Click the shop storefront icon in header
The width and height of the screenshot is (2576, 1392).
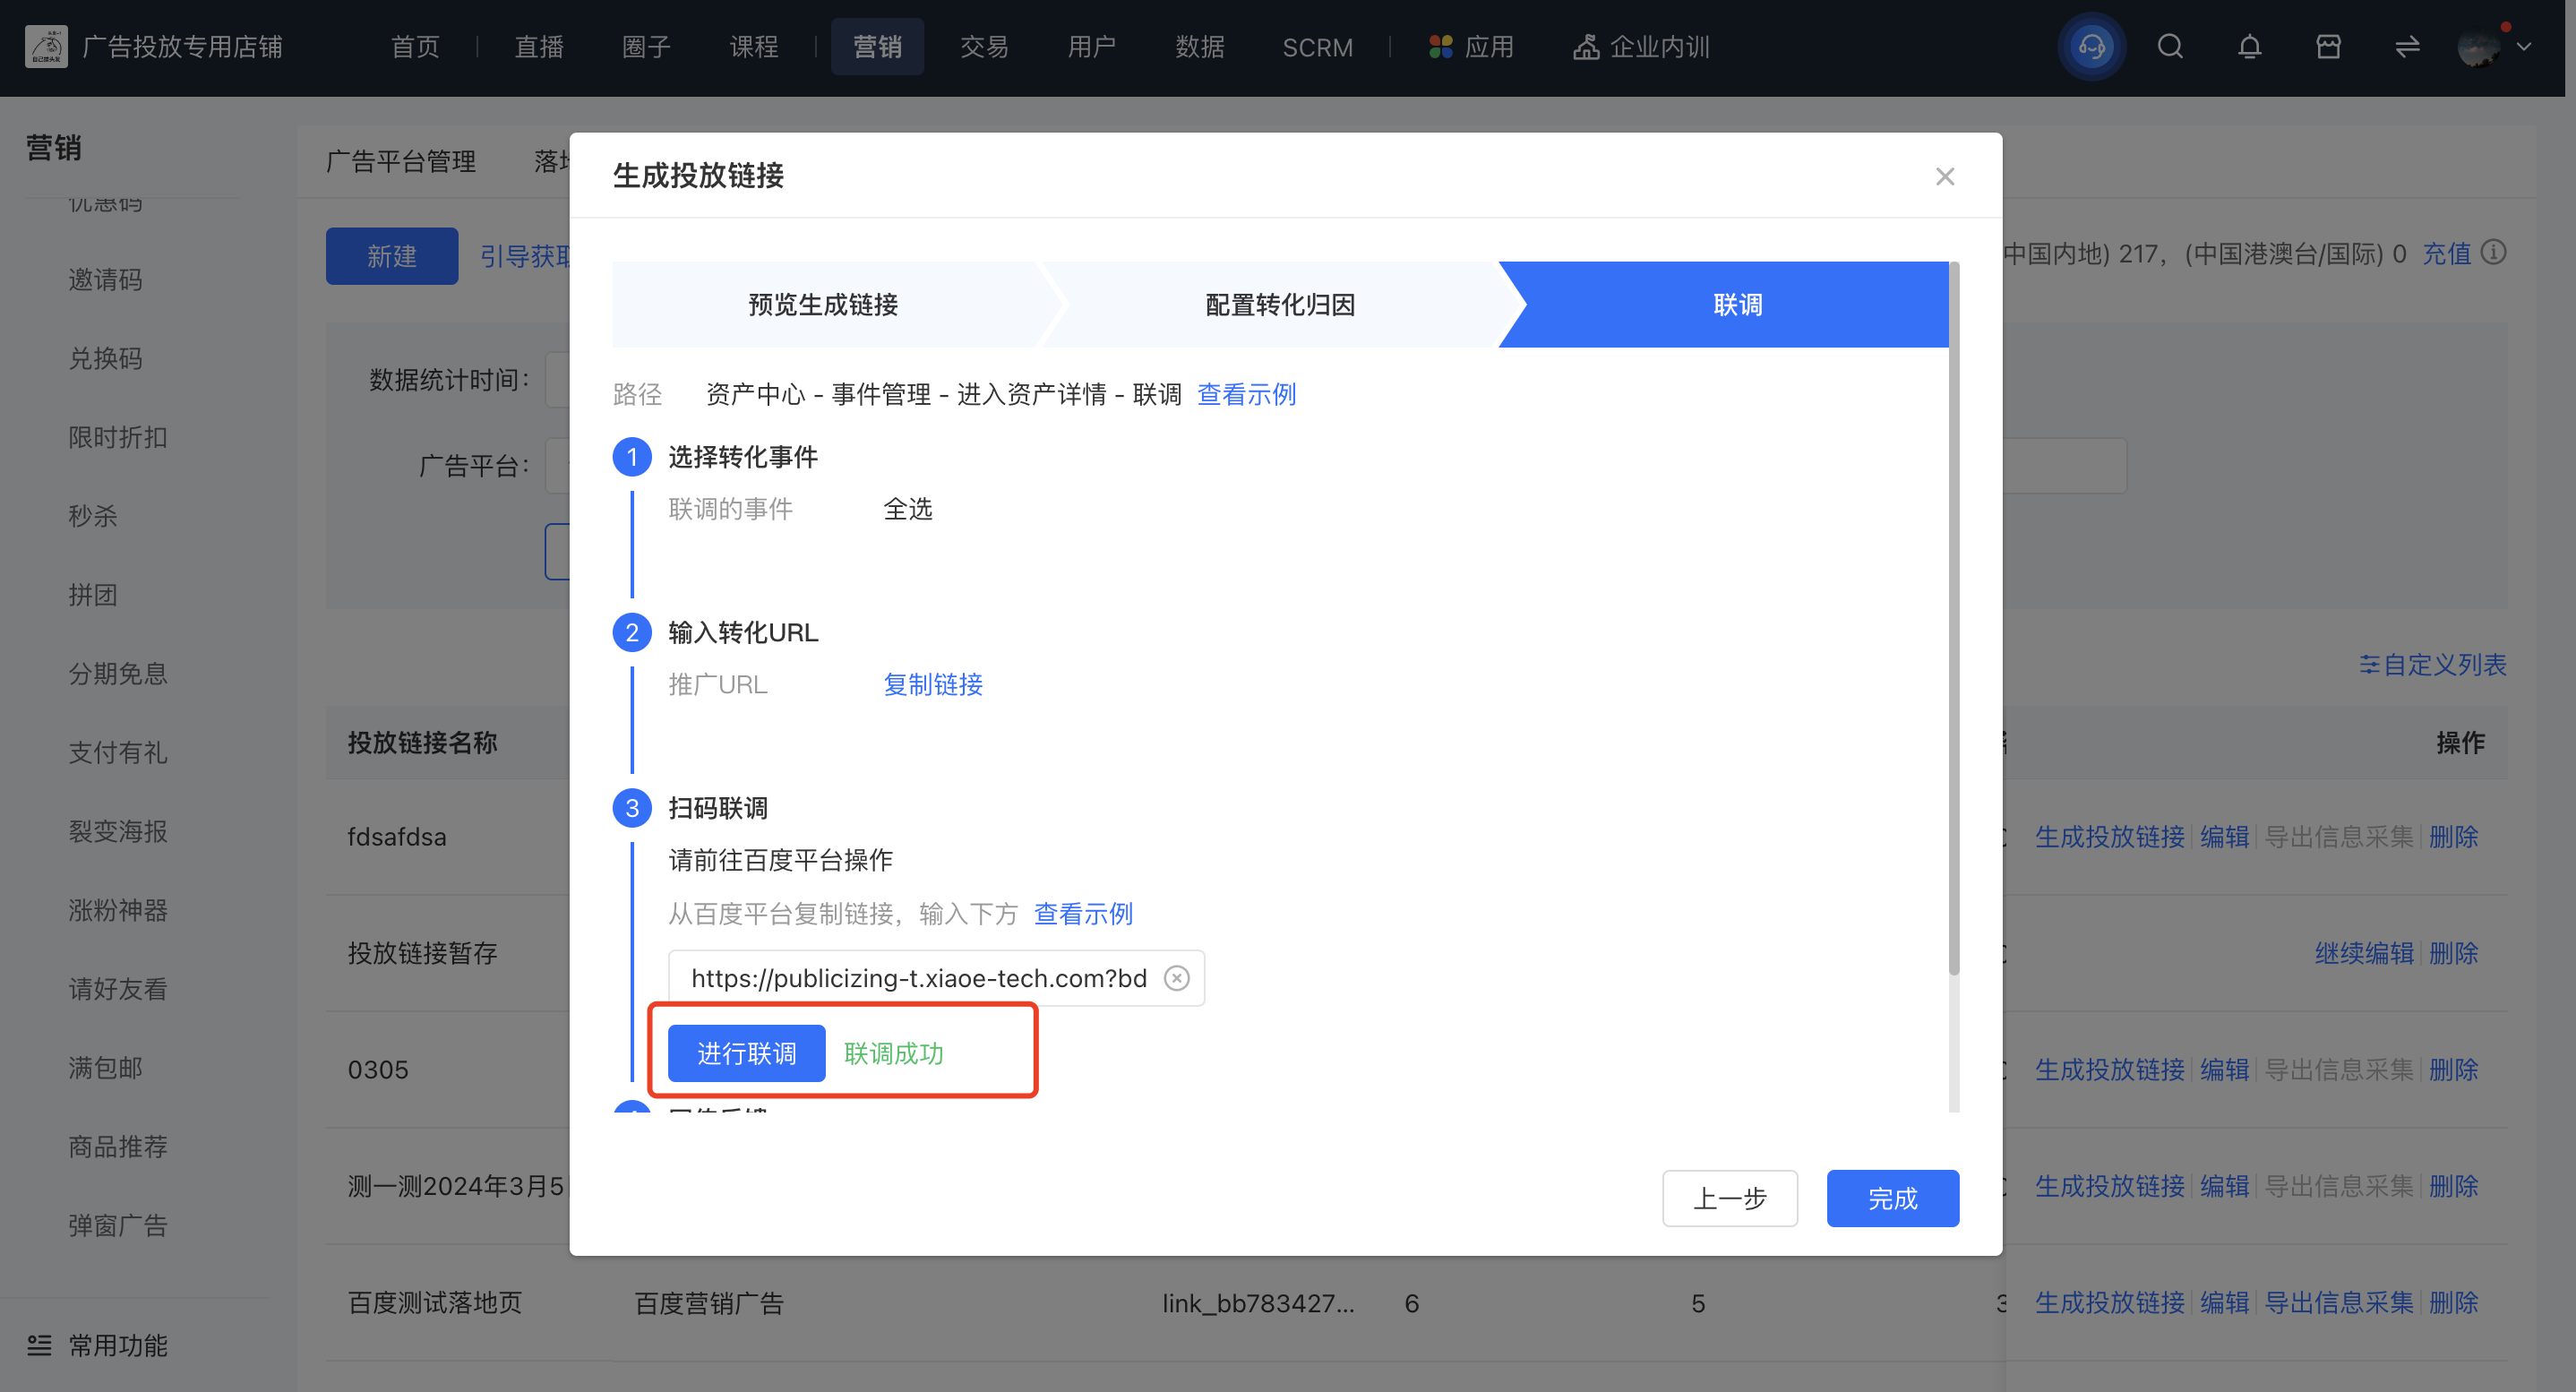tap(2328, 47)
